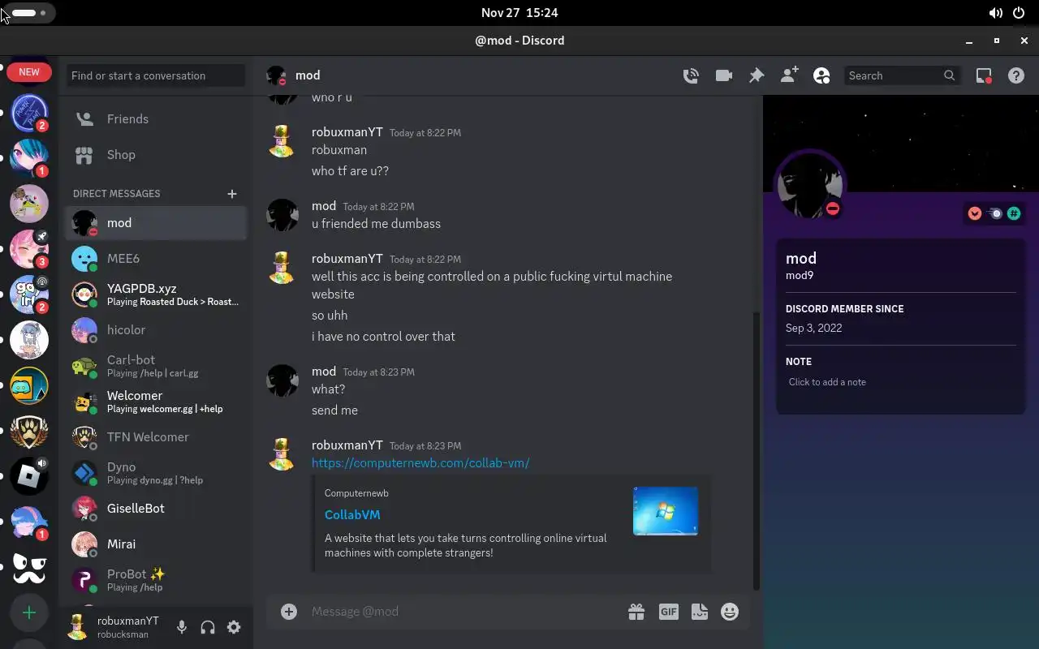The width and height of the screenshot is (1039, 649).
Task: Open GiselleBot direct message
Action: pos(156,508)
